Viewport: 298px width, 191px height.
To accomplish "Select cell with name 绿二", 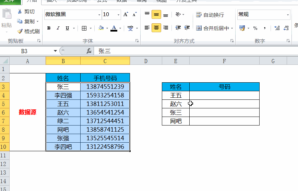I will [63, 121].
